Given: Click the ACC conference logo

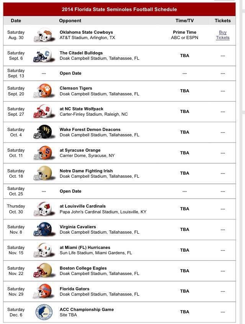Looking at the screenshot, I should click(x=44, y=312).
